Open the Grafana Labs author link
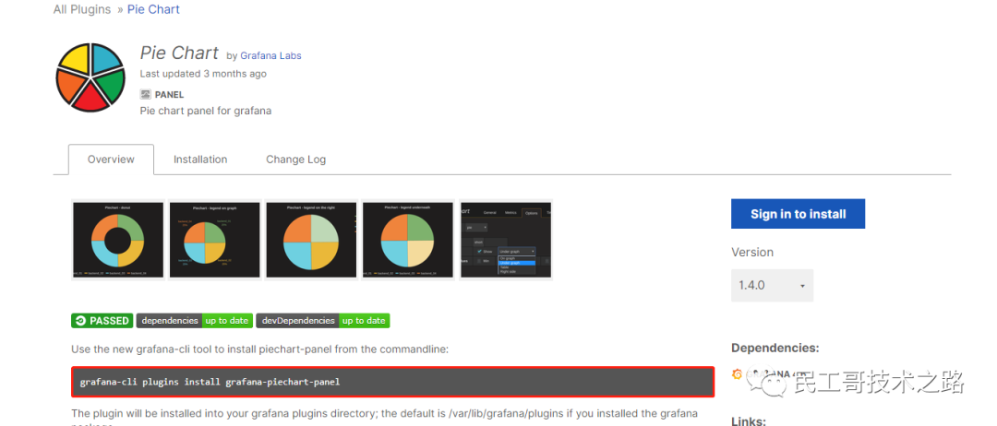 (270, 56)
